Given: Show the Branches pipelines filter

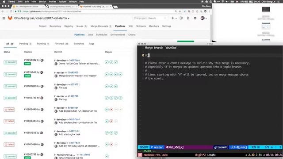Looking at the screenshot, I should (79, 44).
